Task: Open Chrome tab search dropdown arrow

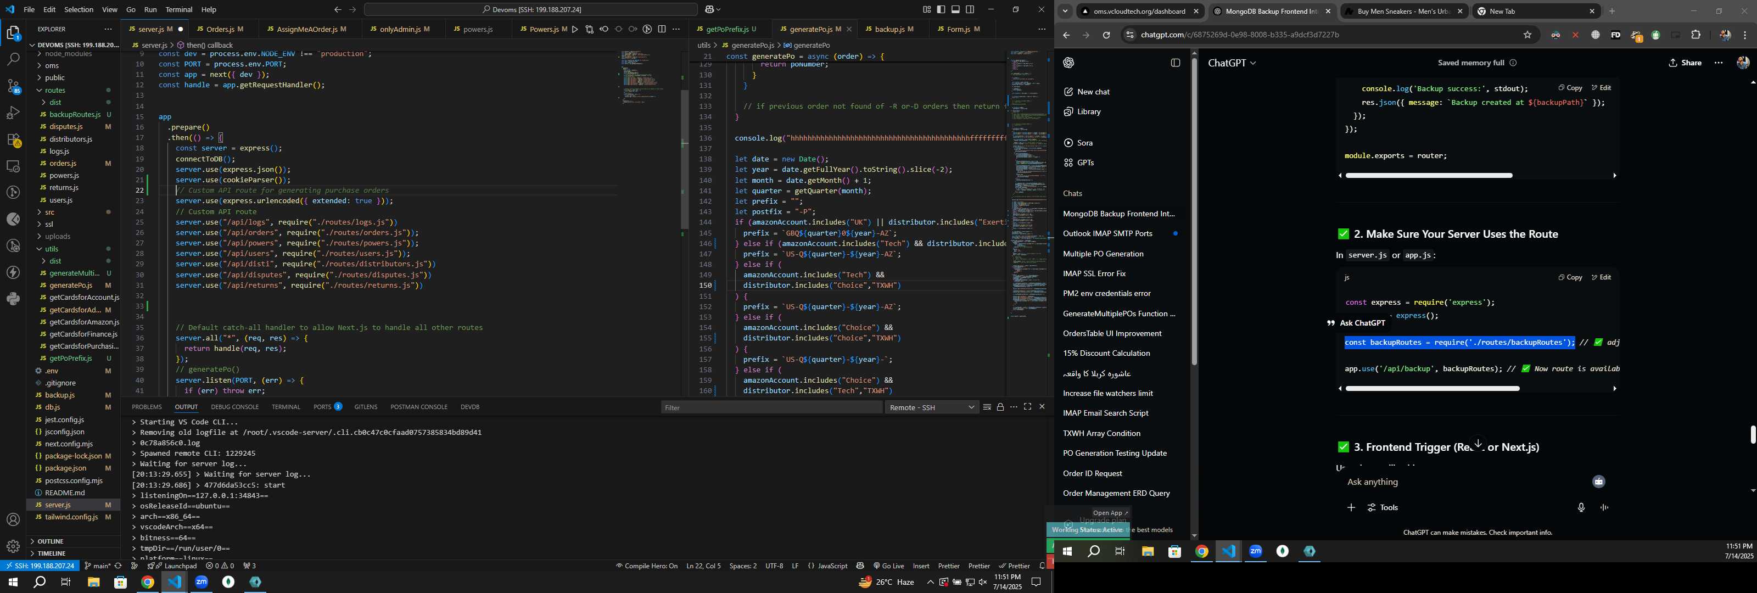Action: [x=1065, y=12]
